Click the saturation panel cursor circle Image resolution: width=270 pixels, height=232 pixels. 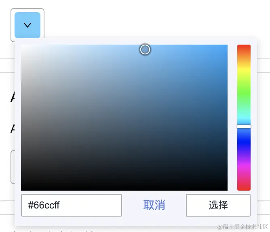pyautogui.click(x=145, y=49)
